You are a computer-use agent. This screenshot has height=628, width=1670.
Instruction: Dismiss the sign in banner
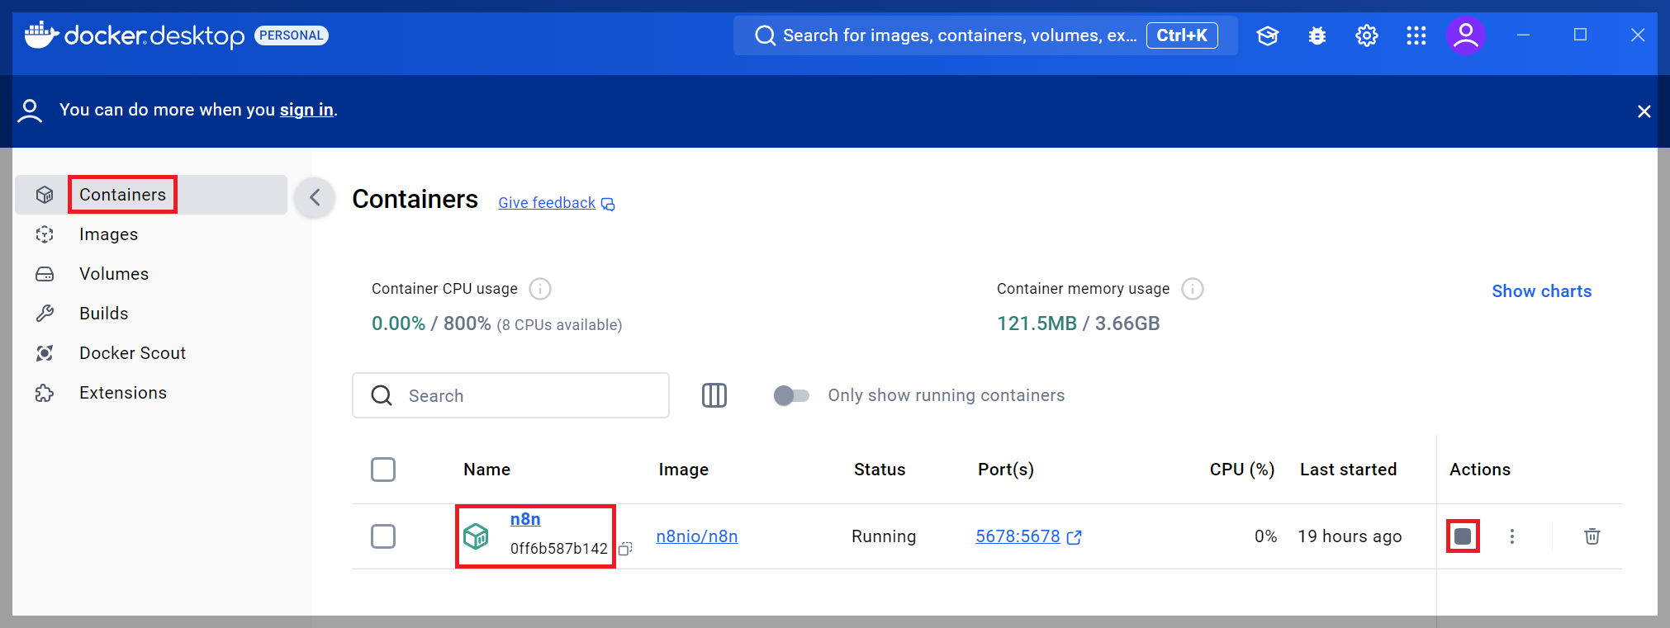click(1644, 111)
